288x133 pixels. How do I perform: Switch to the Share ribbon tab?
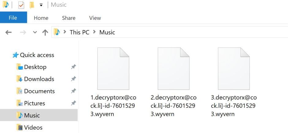pyautogui.click(x=69, y=18)
